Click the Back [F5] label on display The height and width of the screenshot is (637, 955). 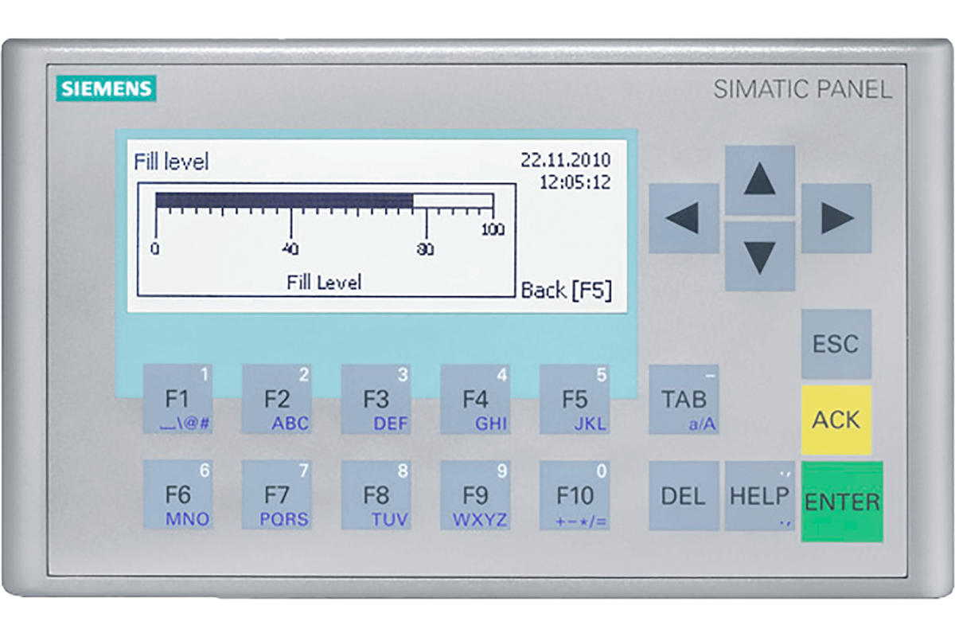[x=567, y=290]
